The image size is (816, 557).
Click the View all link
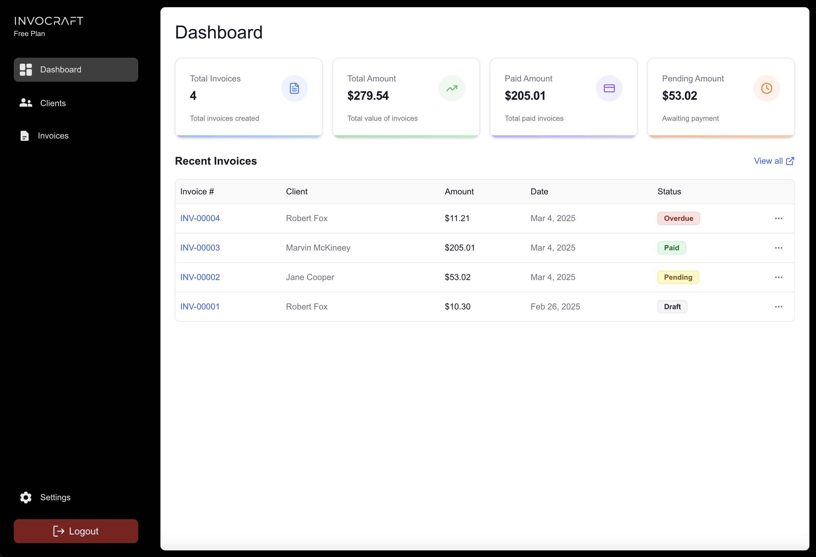[769, 161]
